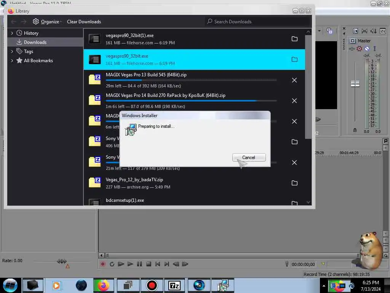Select MAGIX Vegas Pro 13 Build 545 entry

(x=194, y=80)
